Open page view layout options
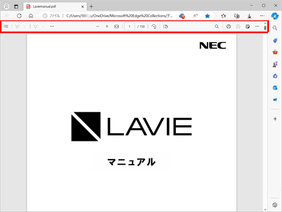Viewport: 282px width, 212px height. (166, 26)
